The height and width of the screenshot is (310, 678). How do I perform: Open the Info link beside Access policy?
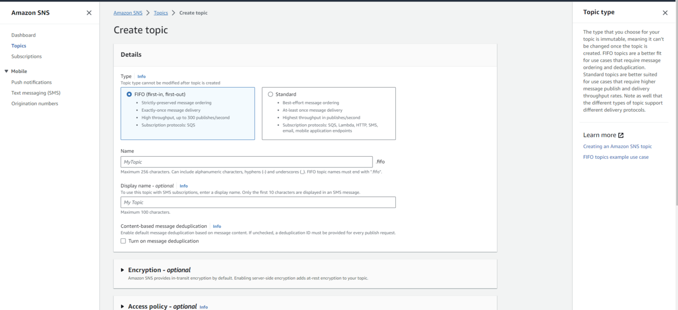(204, 307)
